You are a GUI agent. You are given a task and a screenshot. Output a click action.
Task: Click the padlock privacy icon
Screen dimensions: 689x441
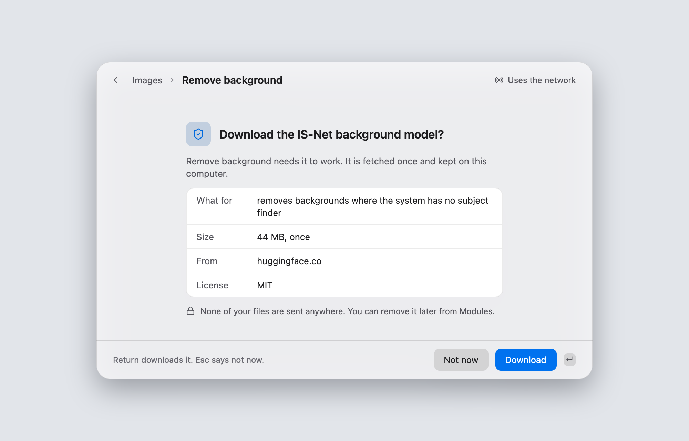[x=191, y=311]
